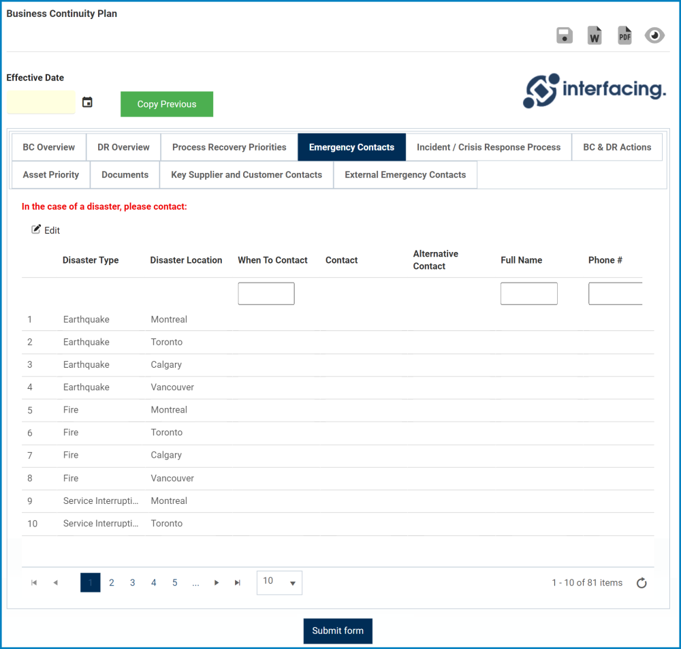Select row 1 Earthquake Montreal
The image size is (681, 649).
[x=338, y=319]
